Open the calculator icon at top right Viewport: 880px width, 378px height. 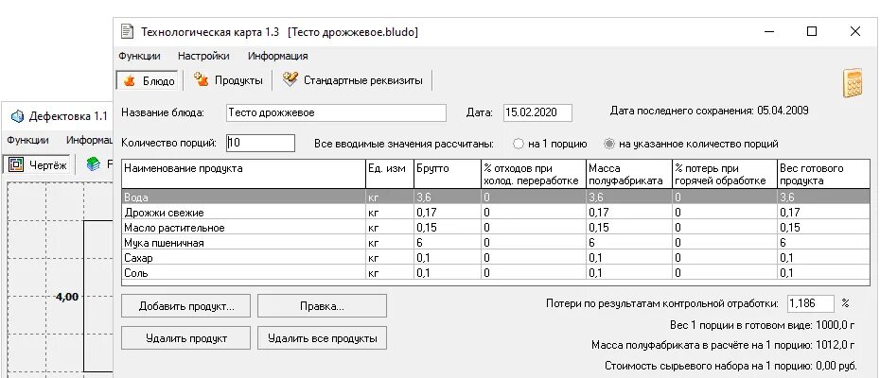point(855,83)
